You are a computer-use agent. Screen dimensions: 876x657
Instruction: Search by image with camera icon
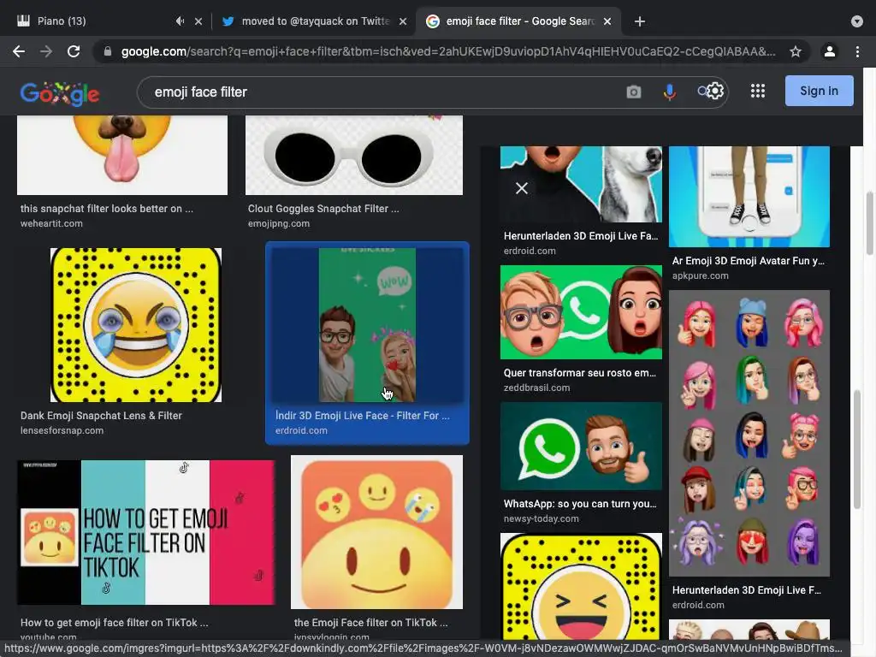pos(634,92)
